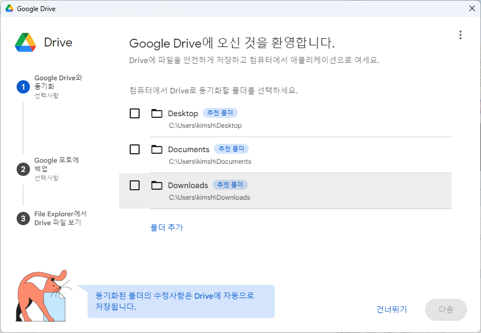Click the '추천 폴더' badge beside Documents
Viewport: 481px width, 333px height.
click(232, 149)
